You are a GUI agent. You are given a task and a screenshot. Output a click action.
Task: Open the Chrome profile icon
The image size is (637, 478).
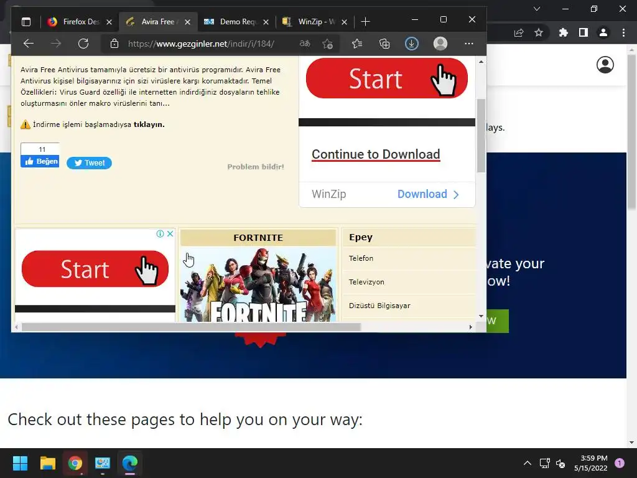point(603,33)
